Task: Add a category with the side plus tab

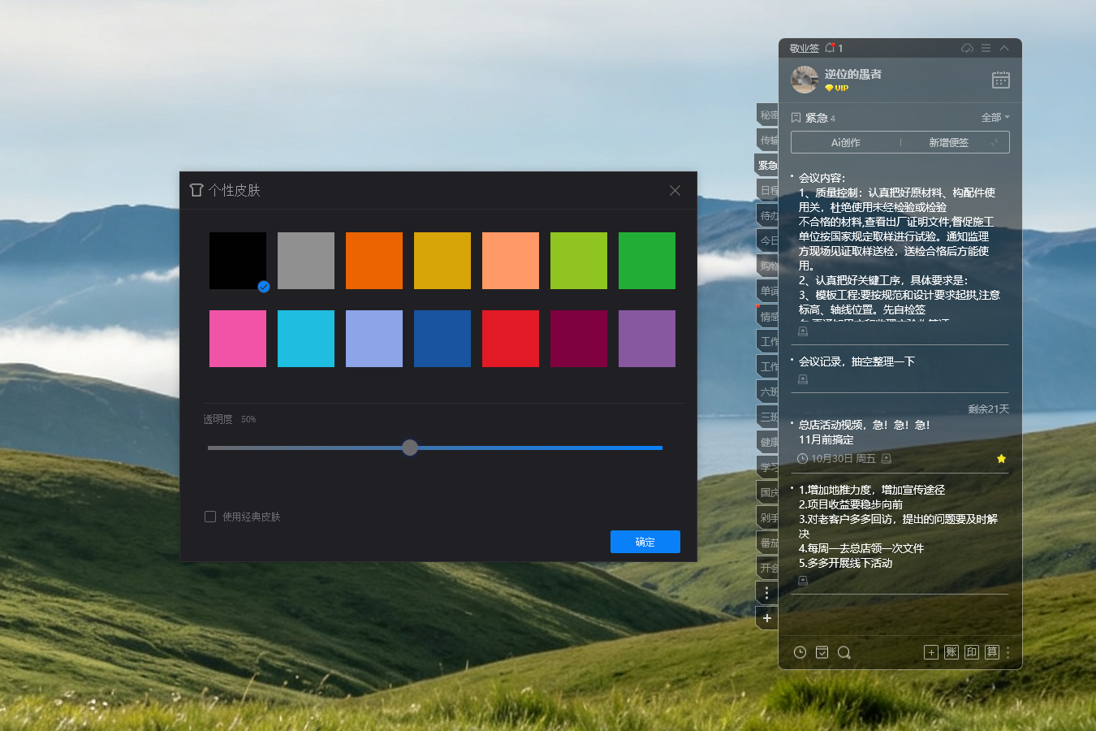Action: click(767, 618)
